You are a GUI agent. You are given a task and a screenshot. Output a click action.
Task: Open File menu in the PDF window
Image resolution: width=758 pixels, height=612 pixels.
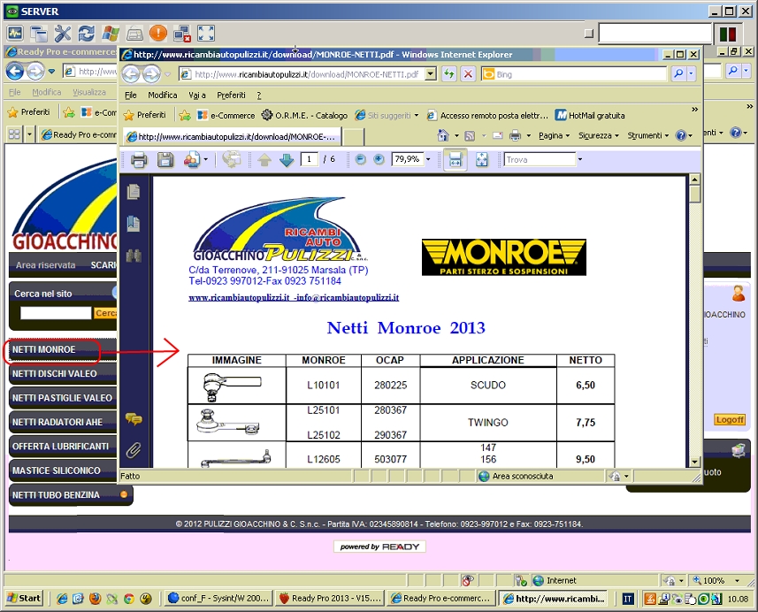coord(131,96)
